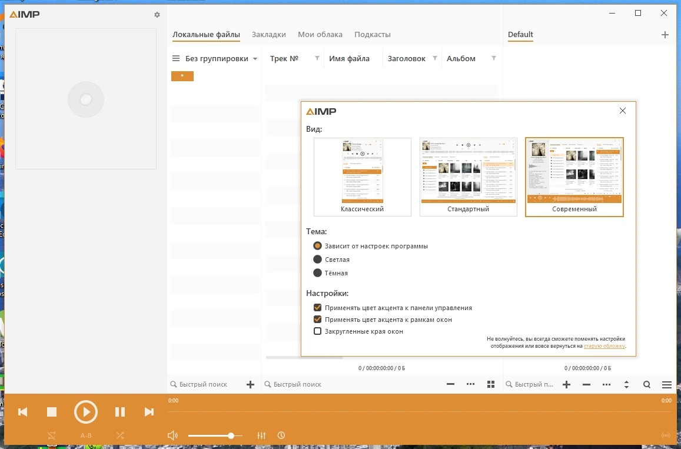Choose the Стандартный view thumbnail
681x449 pixels.
click(468, 177)
